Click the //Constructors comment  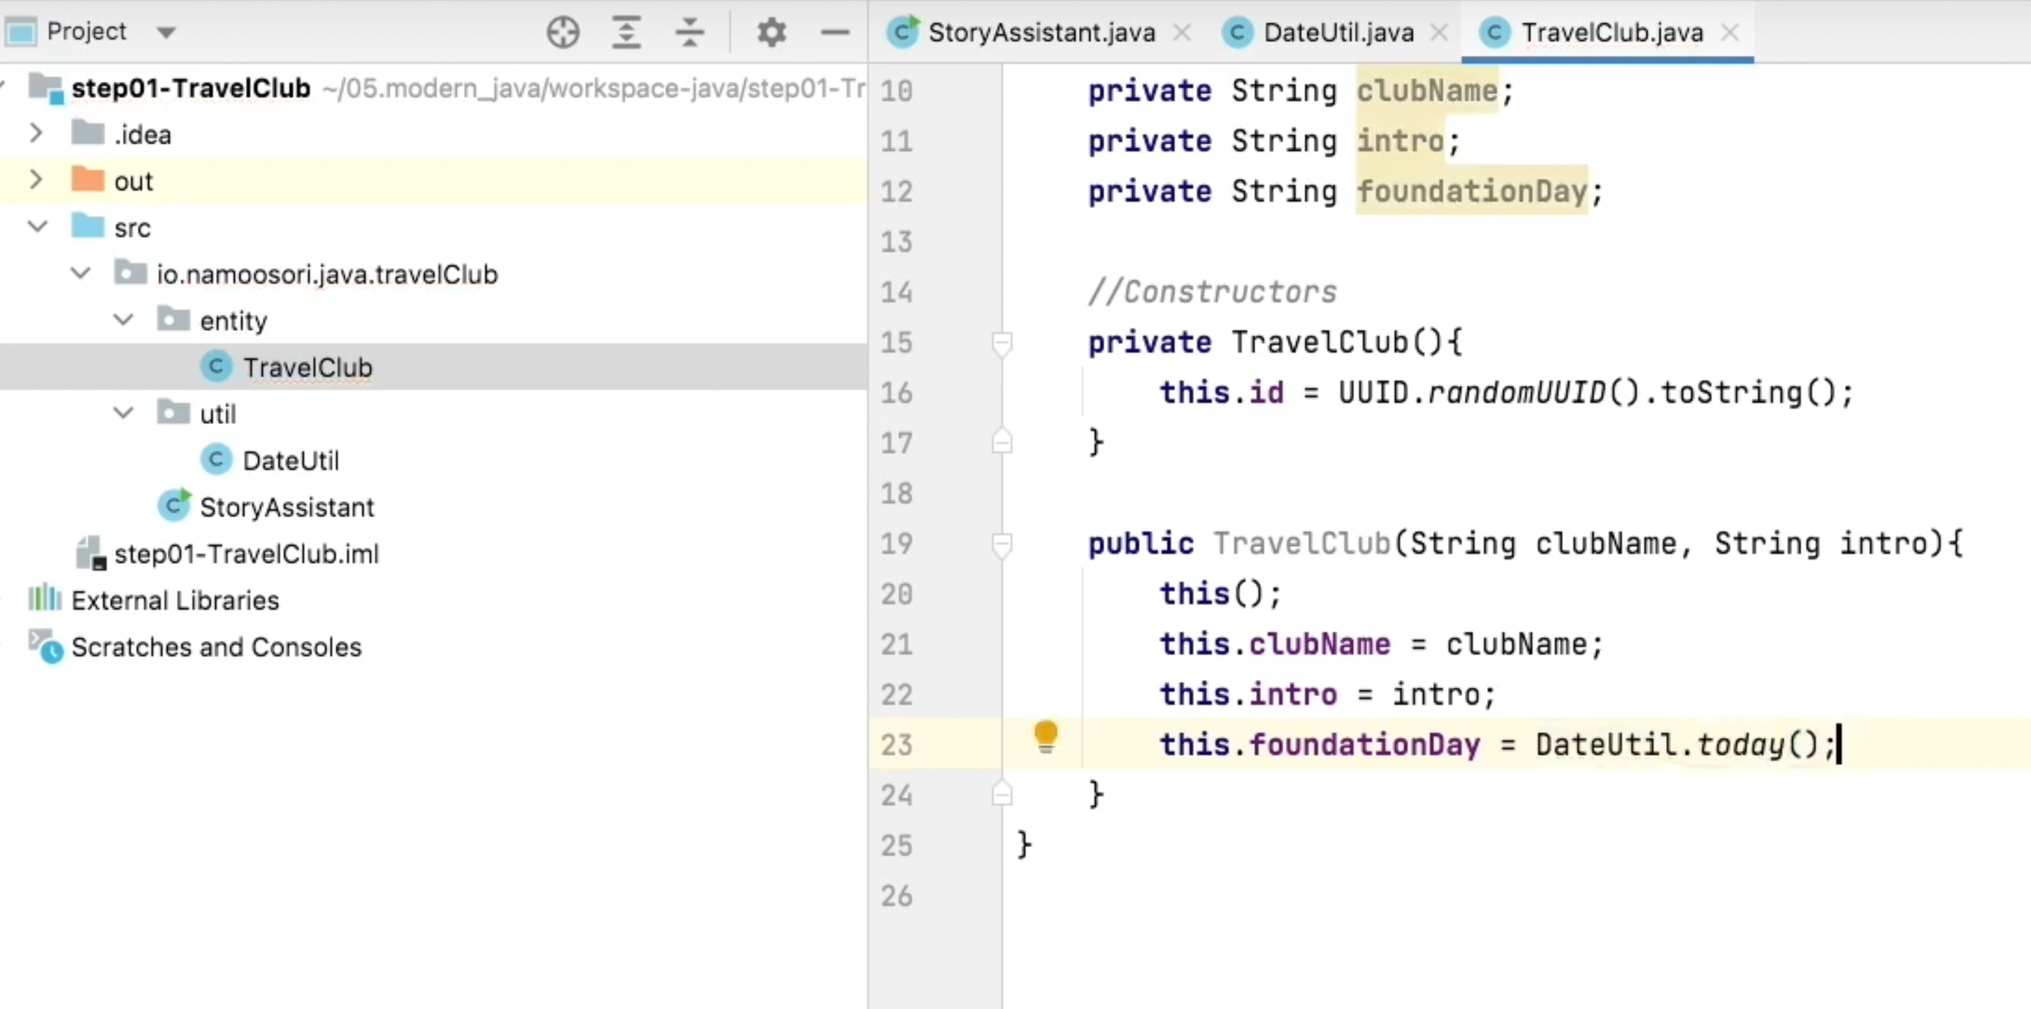tap(1212, 291)
